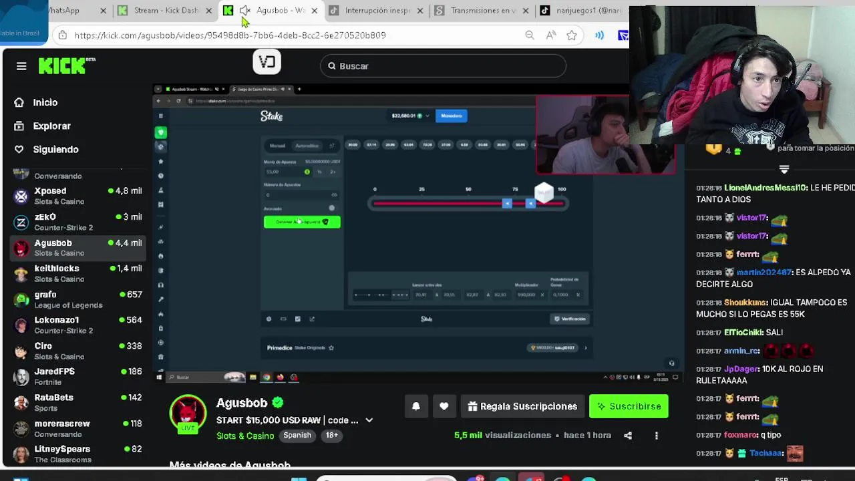Click the KICK logo
The height and width of the screenshot is (481, 855).
pos(67,65)
